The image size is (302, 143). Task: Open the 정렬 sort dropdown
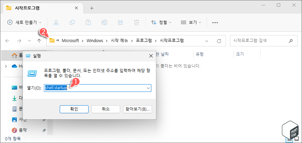[x=161, y=22]
